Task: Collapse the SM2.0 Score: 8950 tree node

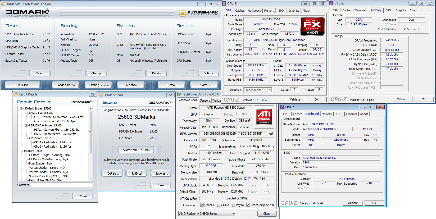Action: click(26, 113)
